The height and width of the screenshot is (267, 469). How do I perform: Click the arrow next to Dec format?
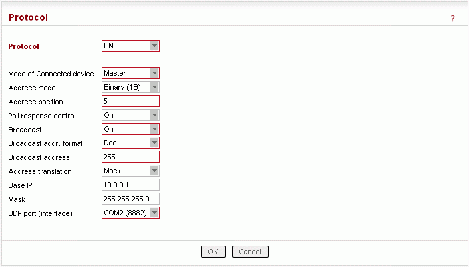pos(154,143)
